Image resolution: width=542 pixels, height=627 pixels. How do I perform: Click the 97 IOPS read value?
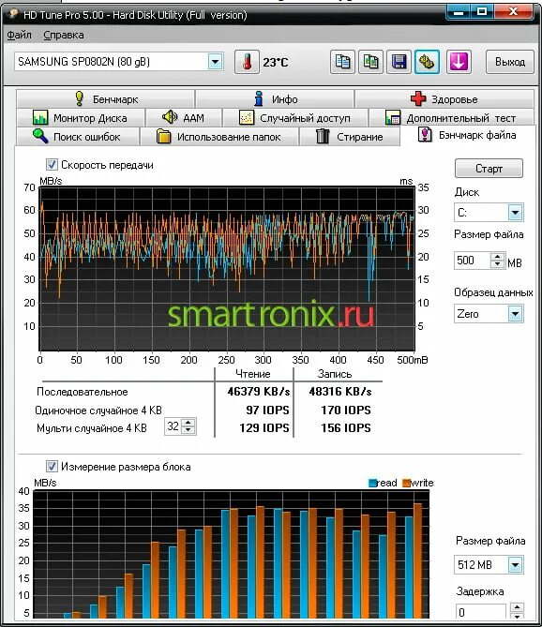[267, 410]
